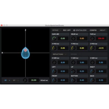Image resolution: width=109 pixels, height=109 pixels.
Task: Click the Bottom reflection knob
Action: coord(73,80)
